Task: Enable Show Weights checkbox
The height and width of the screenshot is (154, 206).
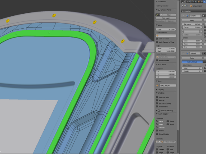Action: pos(157,134)
